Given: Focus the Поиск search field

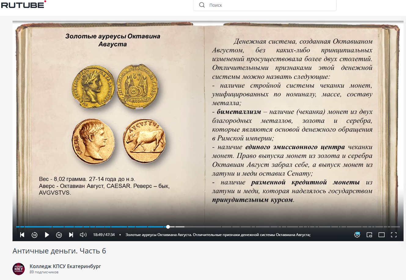Looking at the screenshot, I should point(269,5).
